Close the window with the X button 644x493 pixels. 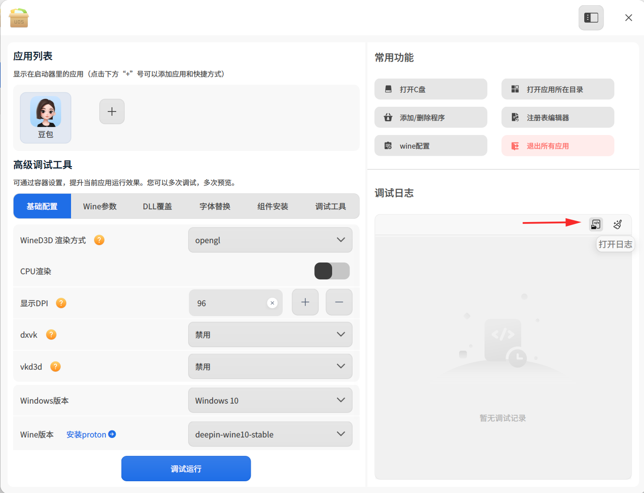click(628, 18)
